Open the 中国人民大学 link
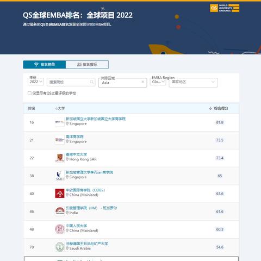 coord(76,226)
